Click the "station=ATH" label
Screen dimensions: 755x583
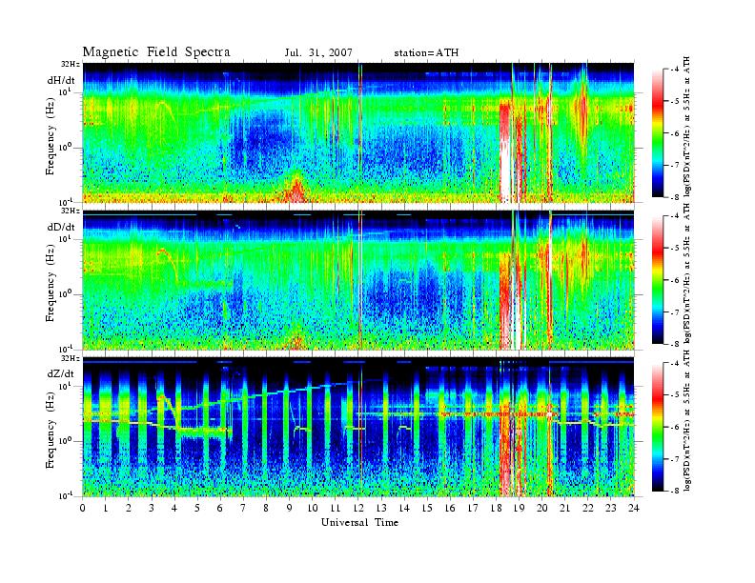pyautogui.click(x=426, y=53)
